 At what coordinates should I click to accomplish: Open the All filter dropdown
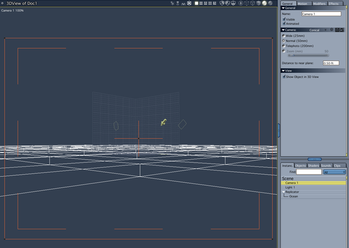pyautogui.click(x=334, y=172)
